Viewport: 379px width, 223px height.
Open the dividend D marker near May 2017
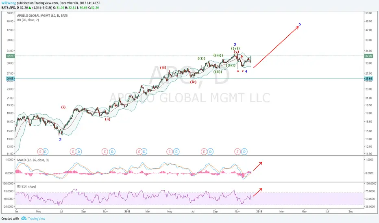176,152
